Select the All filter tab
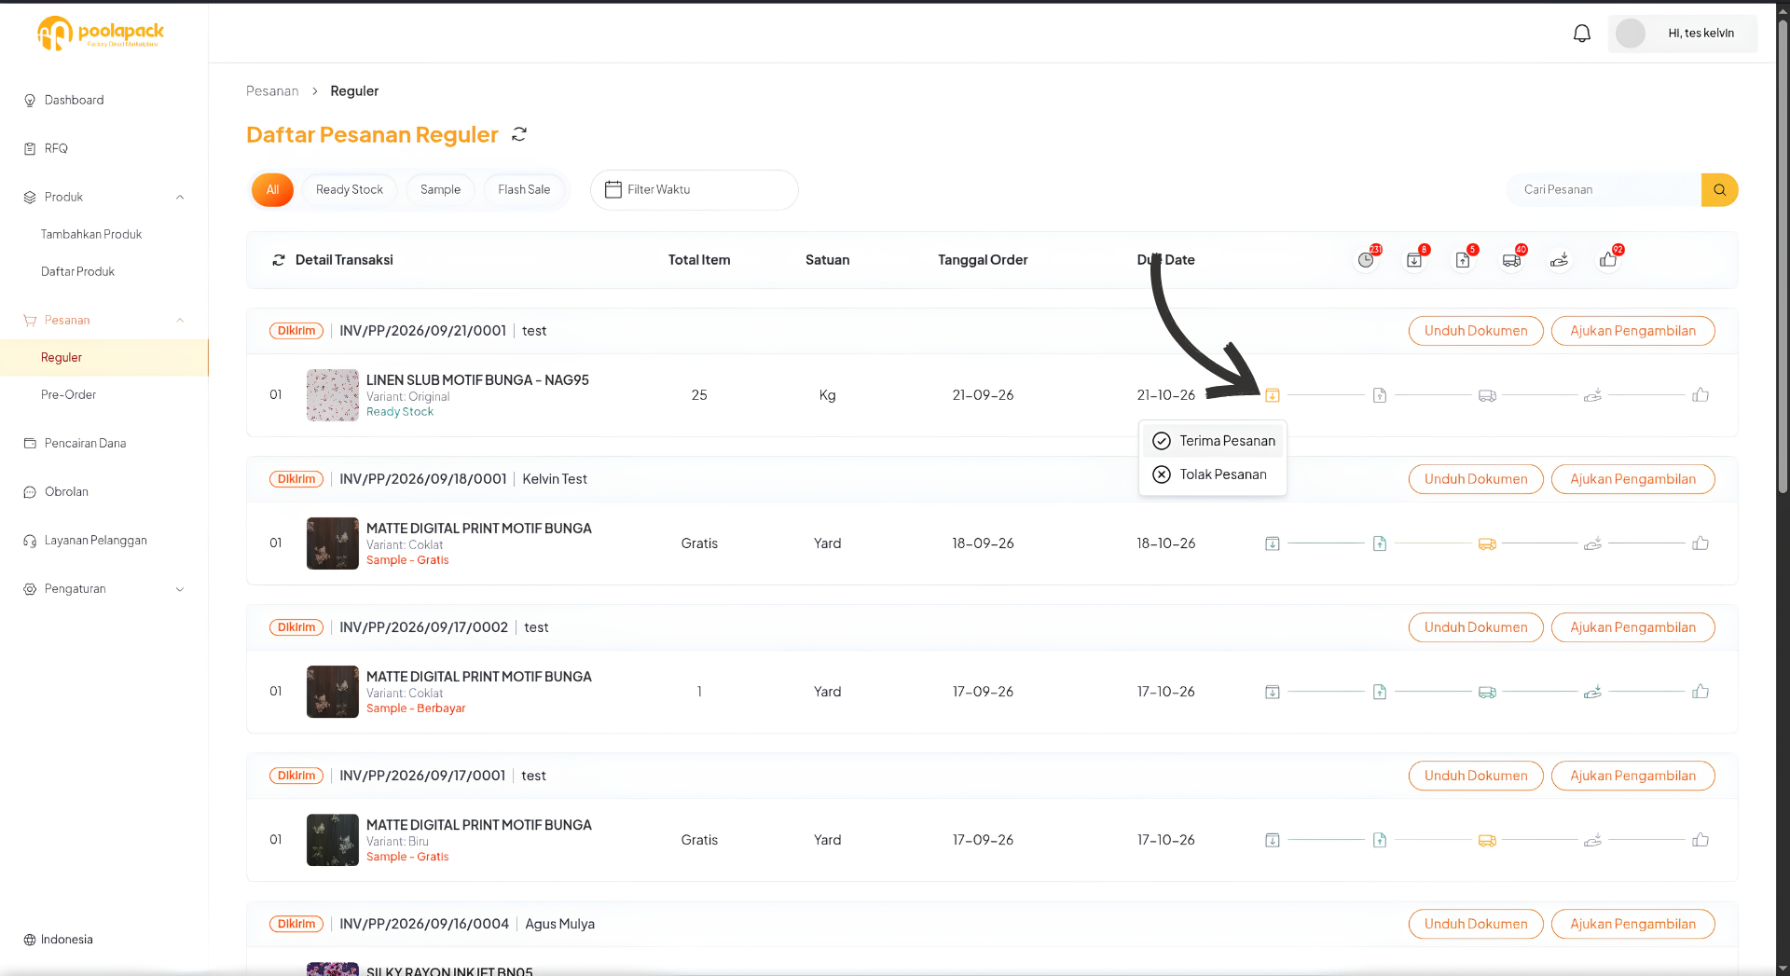Screen dimensions: 1790x976 click(272, 189)
